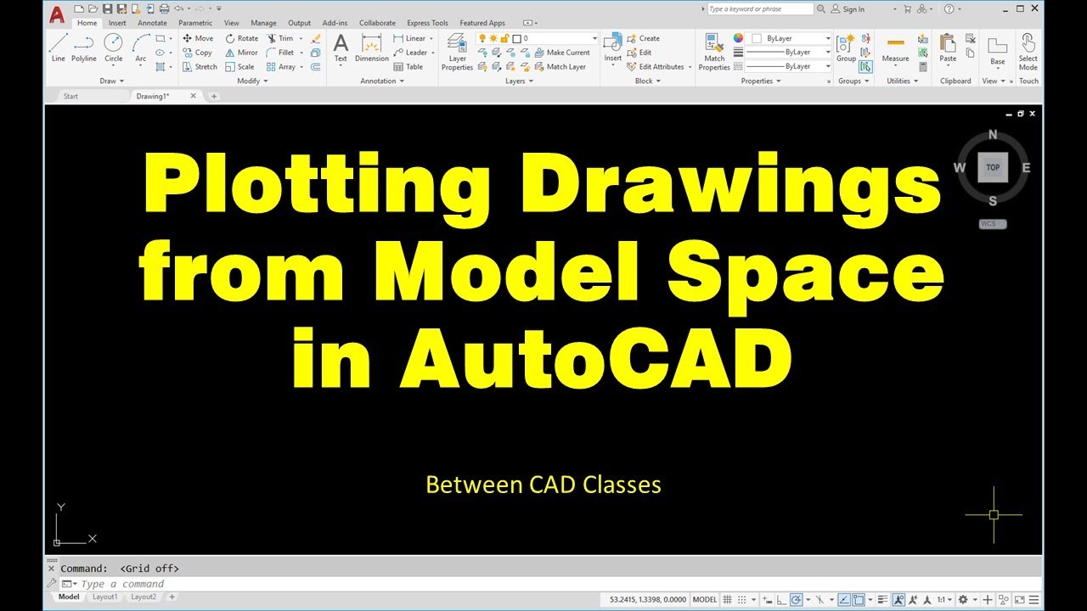Insert a Table annotation
The height and width of the screenshot is (611, 1087).
[408, 66]
